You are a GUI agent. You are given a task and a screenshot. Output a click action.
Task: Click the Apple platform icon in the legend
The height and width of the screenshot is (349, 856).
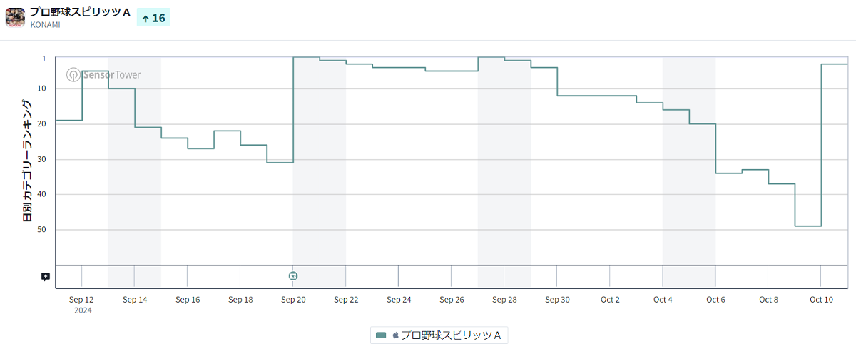point(395,335)
